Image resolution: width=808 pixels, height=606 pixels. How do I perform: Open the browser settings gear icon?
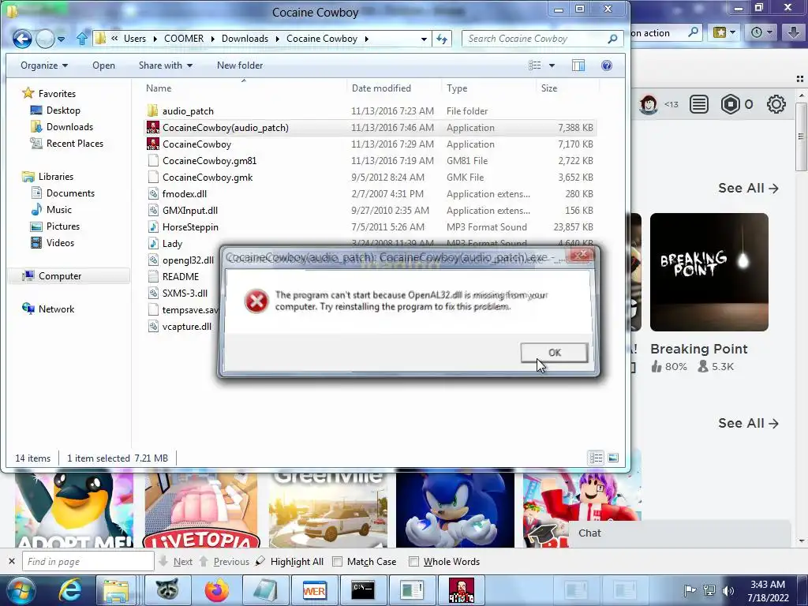(776, 105)
